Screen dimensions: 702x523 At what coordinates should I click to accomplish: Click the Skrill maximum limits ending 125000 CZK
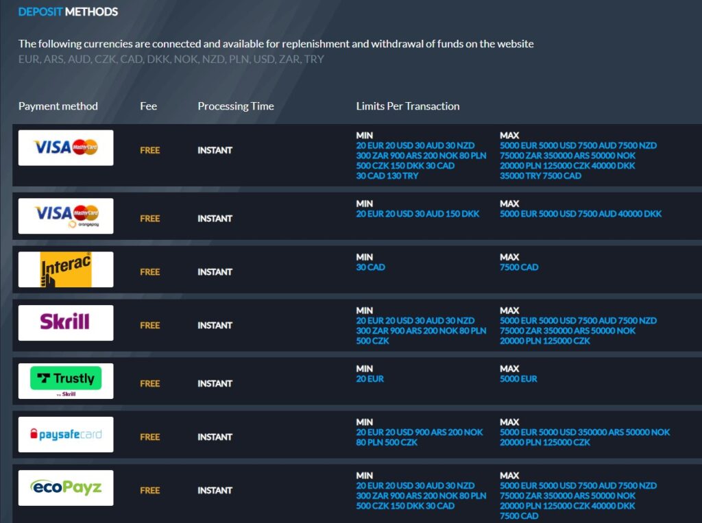click(x=579, y=331)
